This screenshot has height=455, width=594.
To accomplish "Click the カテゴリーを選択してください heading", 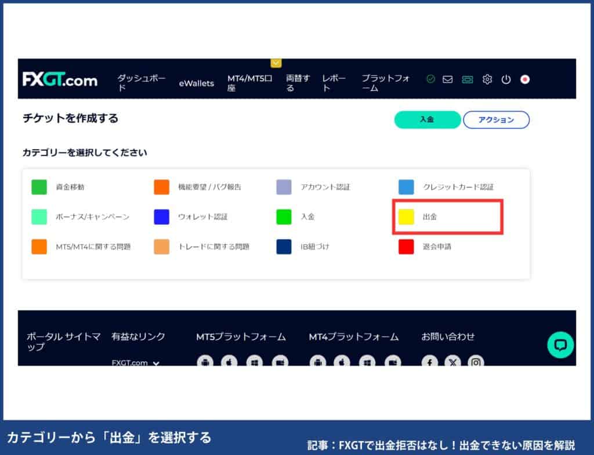I will tap(85, 153).
